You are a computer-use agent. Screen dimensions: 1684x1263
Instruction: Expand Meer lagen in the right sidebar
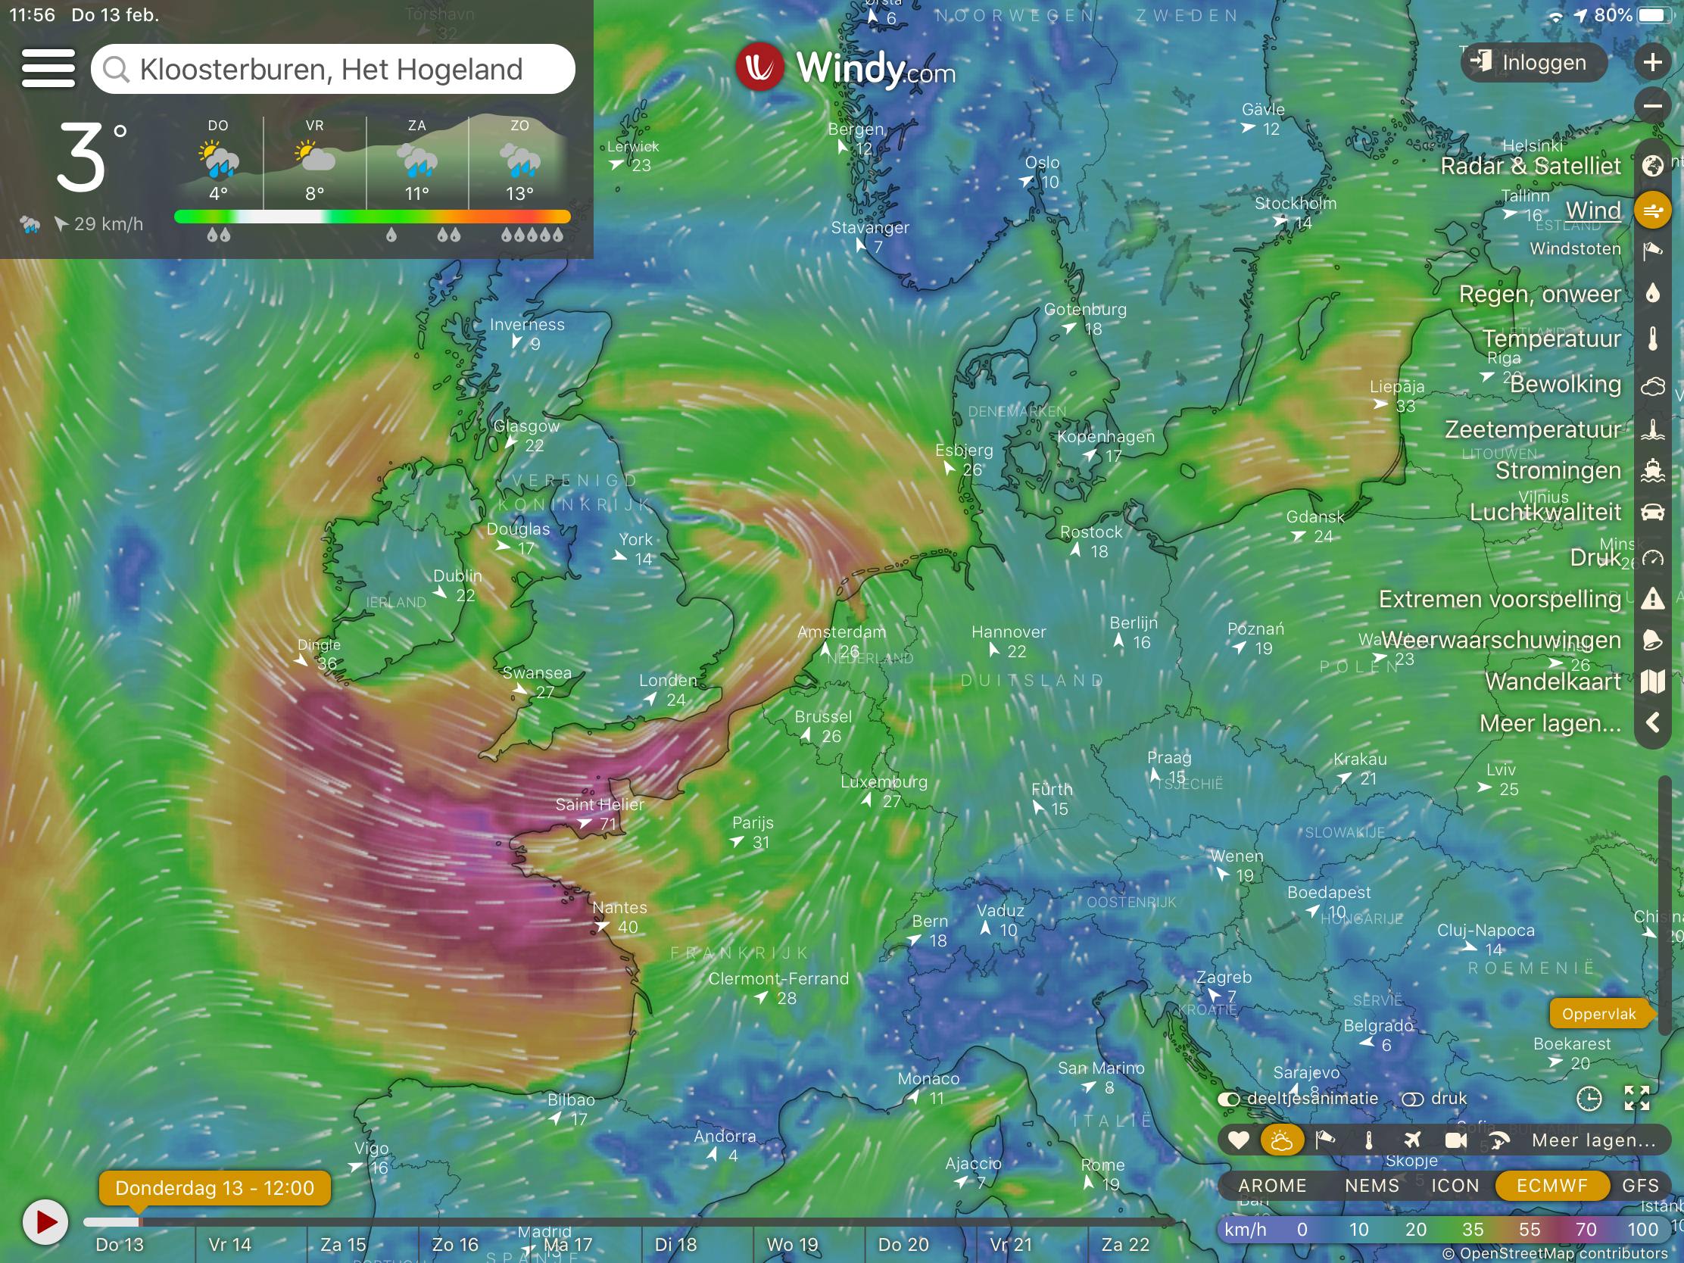coord(1551,724)
